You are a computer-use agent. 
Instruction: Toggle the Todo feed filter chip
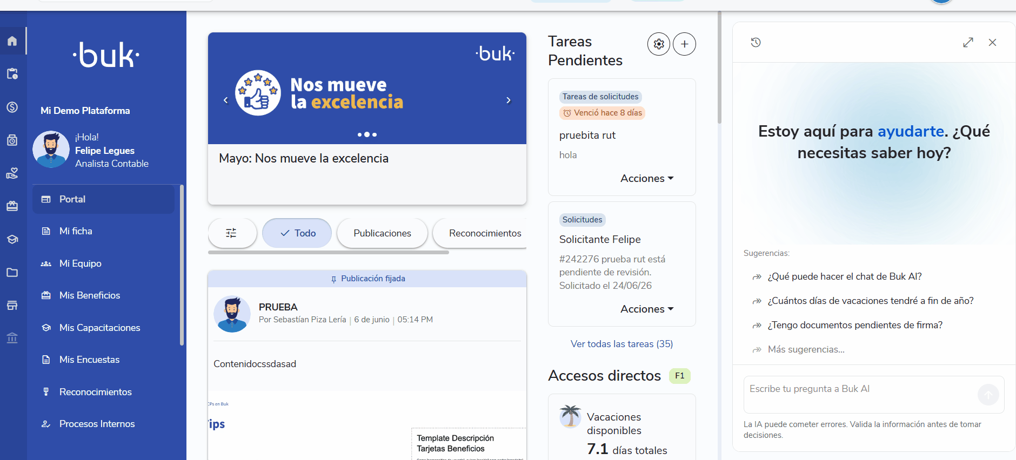tap(297, 233)
